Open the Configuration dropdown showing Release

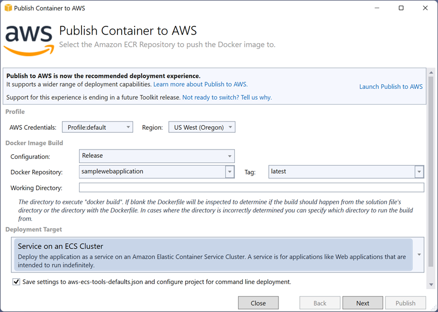click(x=157, y=156)
